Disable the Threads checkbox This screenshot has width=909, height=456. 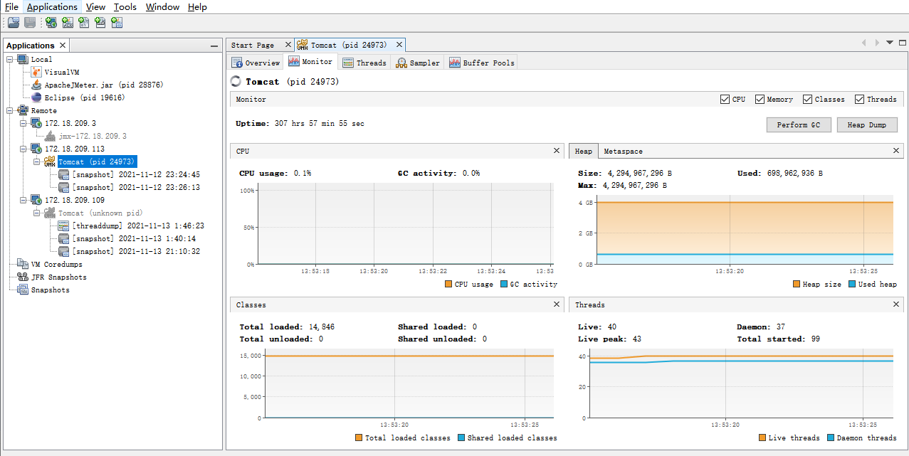tap(860, 100)
